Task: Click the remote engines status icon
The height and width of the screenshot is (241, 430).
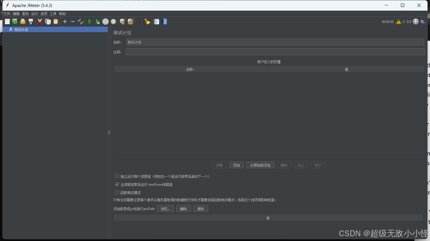Action: point(416,22)
